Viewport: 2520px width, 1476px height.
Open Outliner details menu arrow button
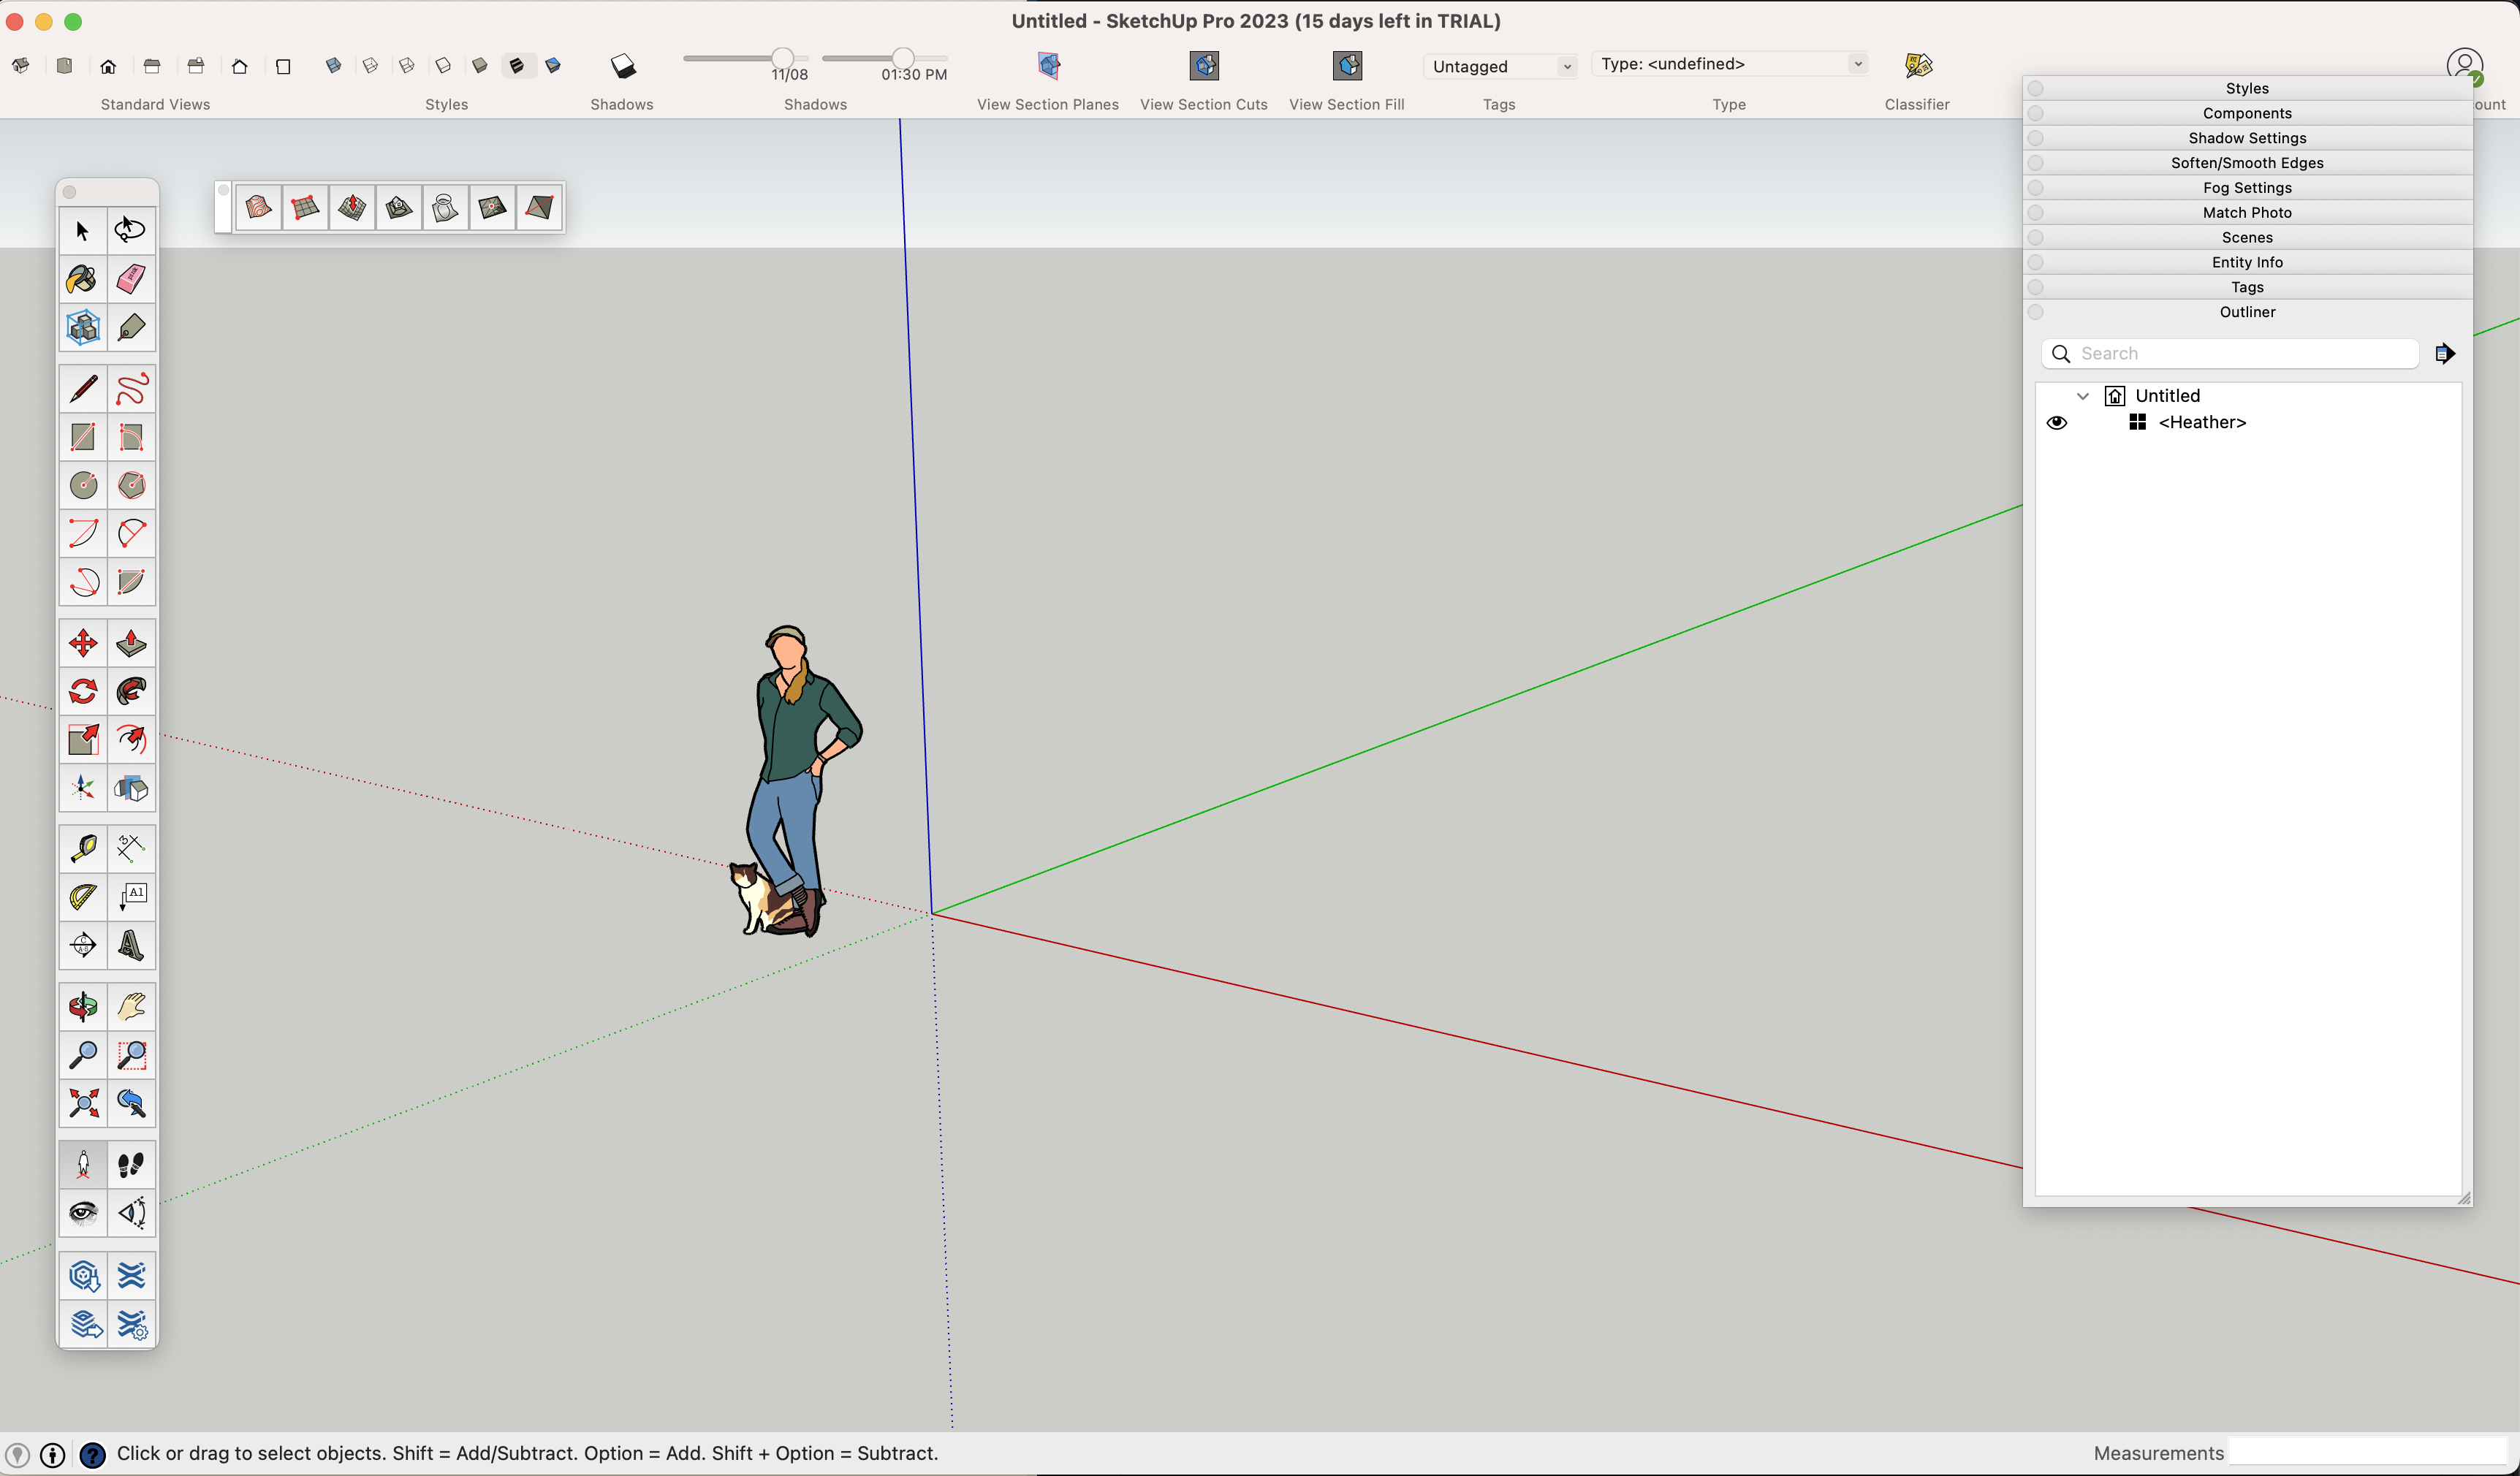(x=2444, y=354)
